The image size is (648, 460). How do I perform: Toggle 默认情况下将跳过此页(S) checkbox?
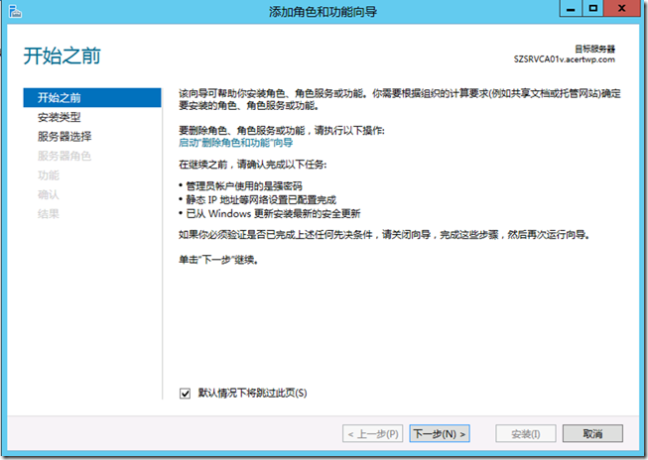(185, 394)
